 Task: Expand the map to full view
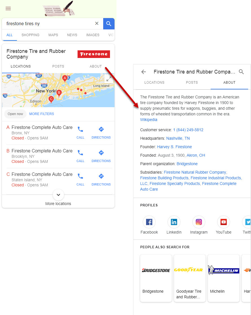point(109,79)
